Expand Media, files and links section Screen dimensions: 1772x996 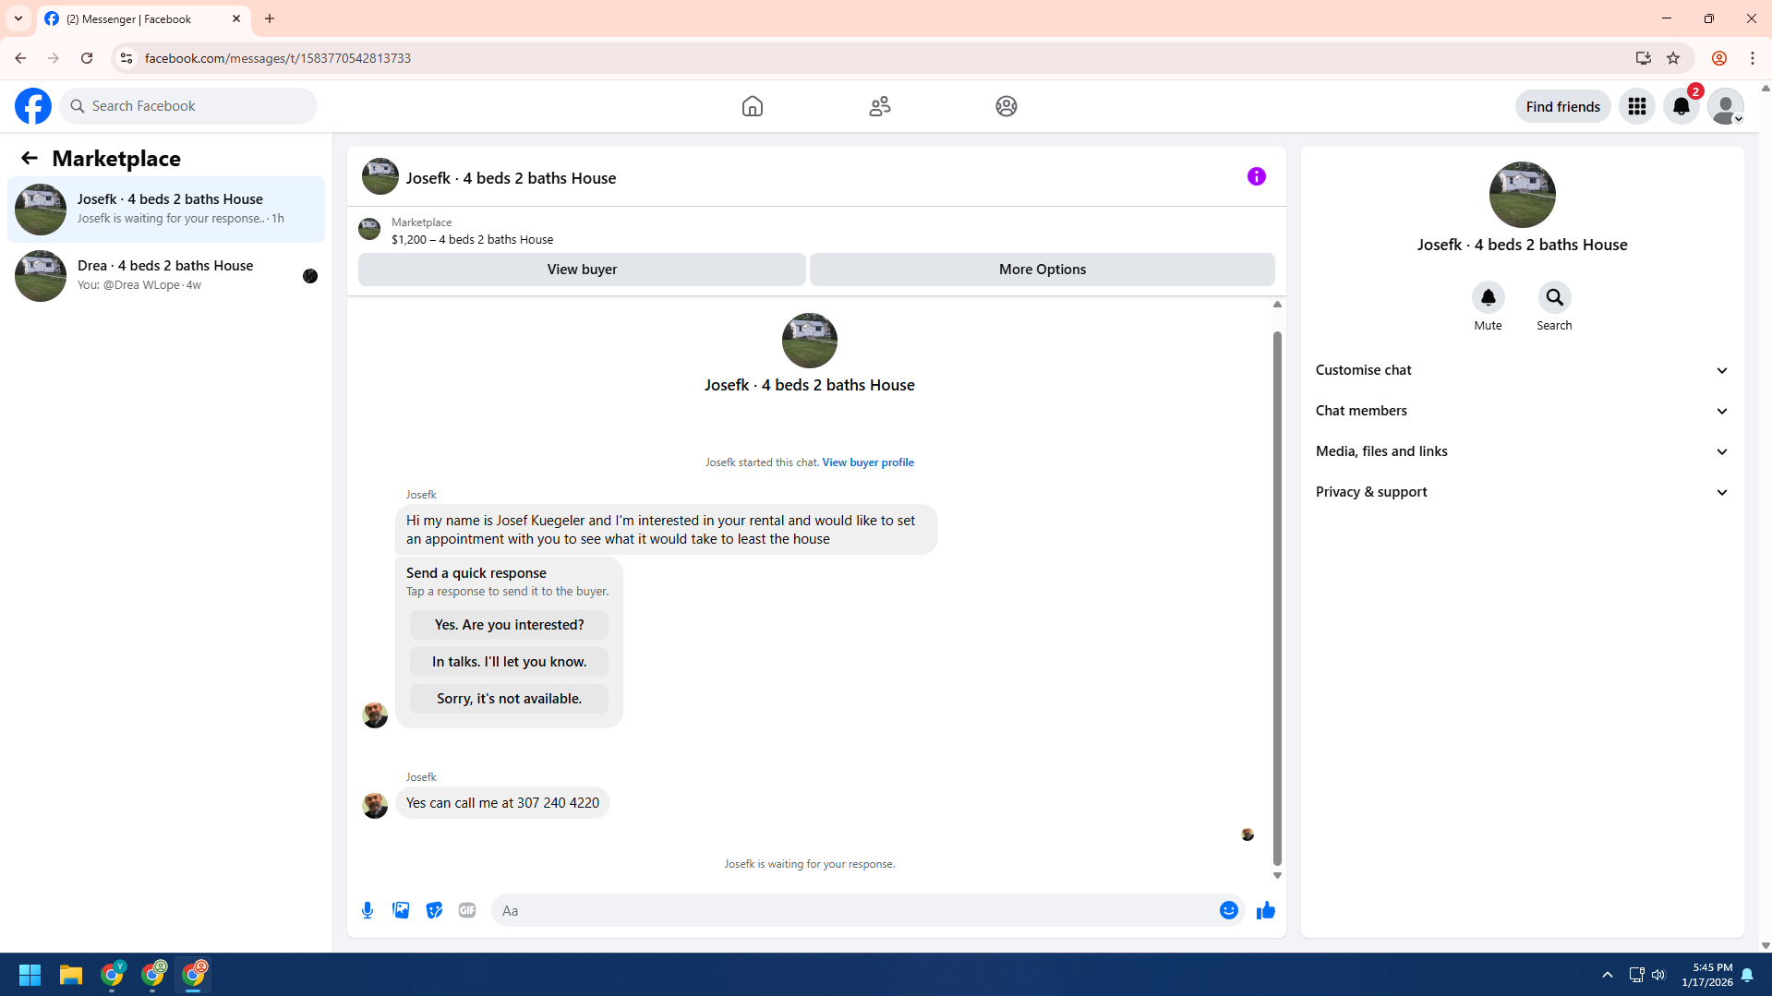coord(1522,451)
